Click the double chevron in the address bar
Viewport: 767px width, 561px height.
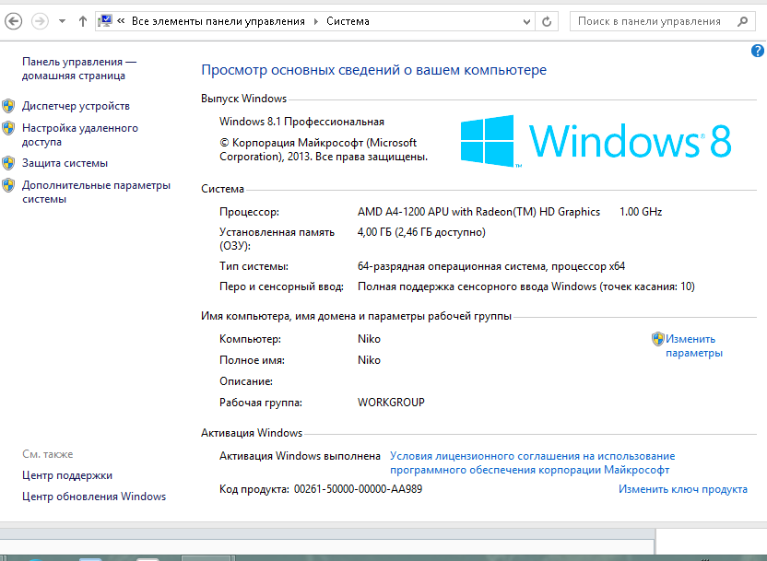pos(121,21)
